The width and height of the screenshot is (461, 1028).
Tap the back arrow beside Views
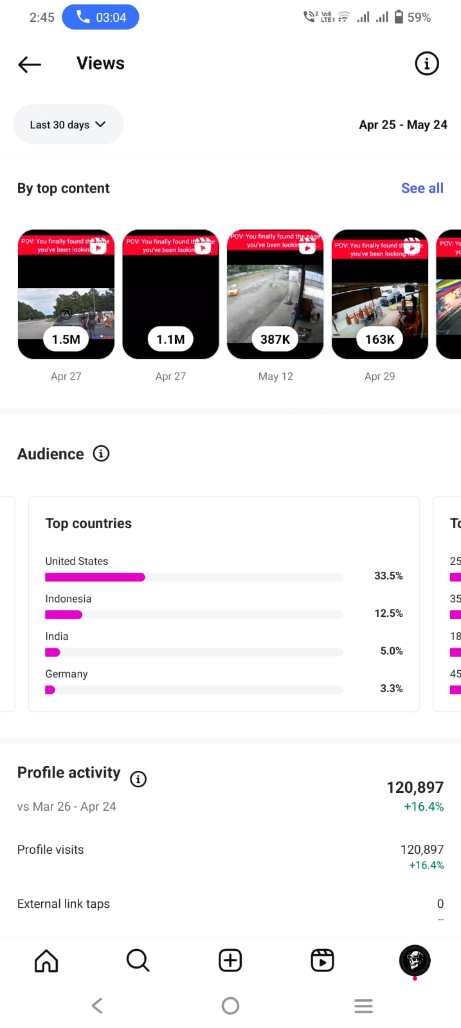tap(30, 64)
